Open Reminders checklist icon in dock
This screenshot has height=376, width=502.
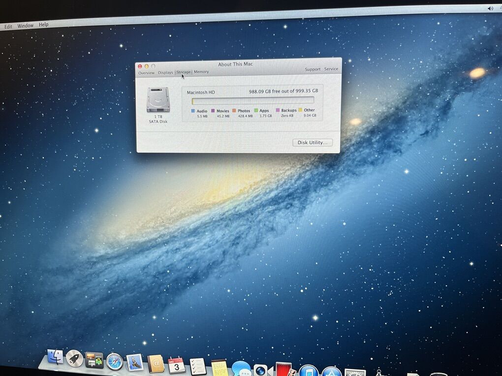[x=198, y=366]
